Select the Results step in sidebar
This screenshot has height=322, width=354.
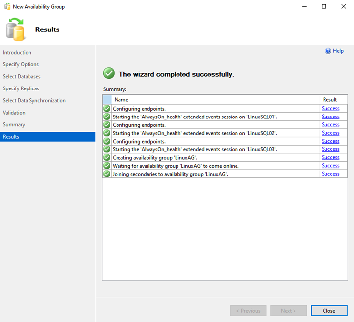point(48,137)
